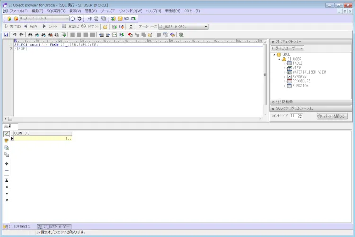The height and width of the screenshot is (237, 355).
Task: Click the minus icon to delete row
Action: click(7, 171)
